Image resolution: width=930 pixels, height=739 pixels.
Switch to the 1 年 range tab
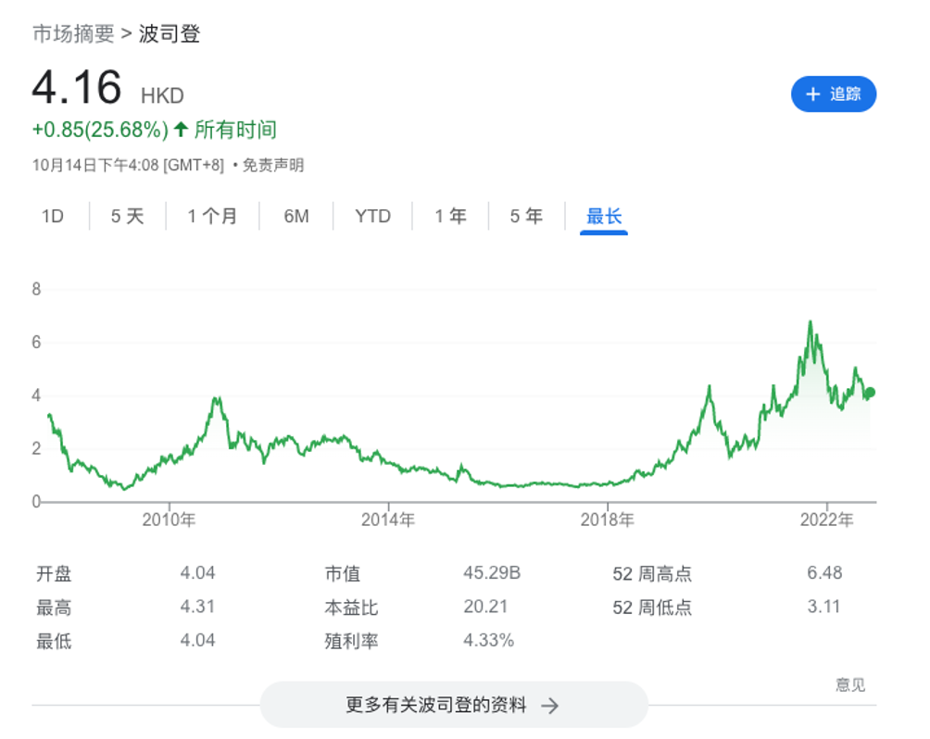point(451,216)
